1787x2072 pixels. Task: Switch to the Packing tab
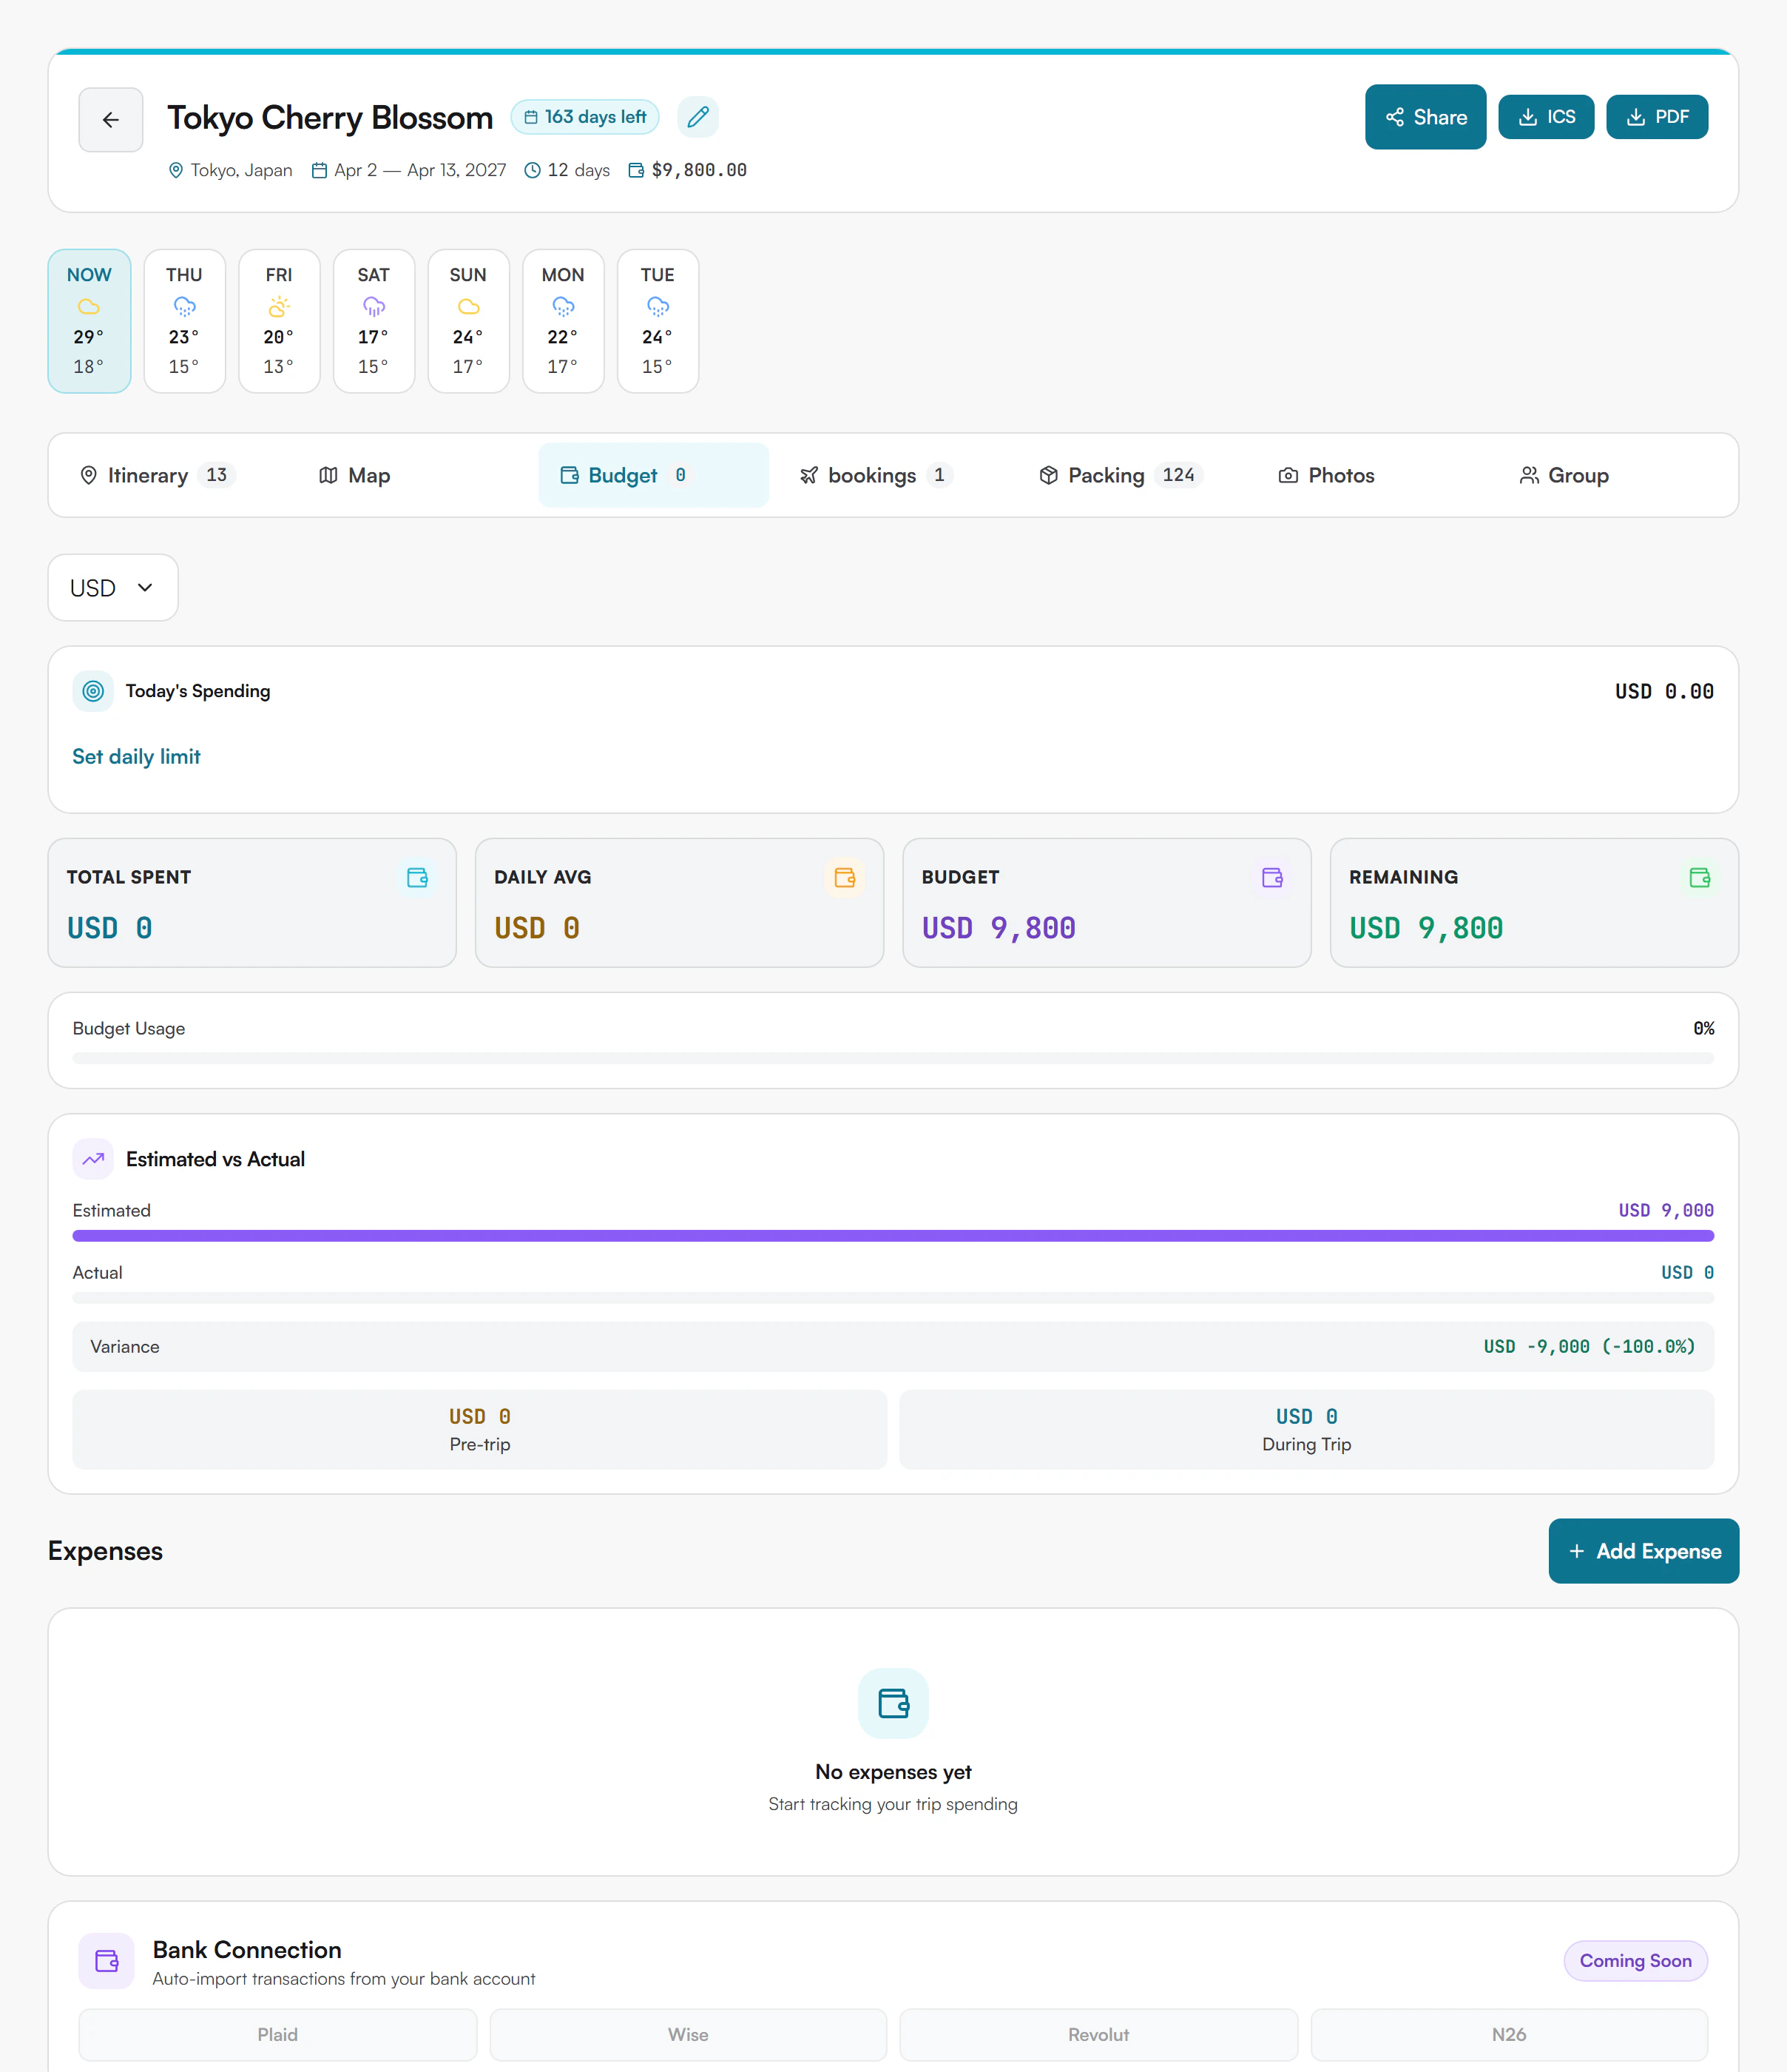1133,475
